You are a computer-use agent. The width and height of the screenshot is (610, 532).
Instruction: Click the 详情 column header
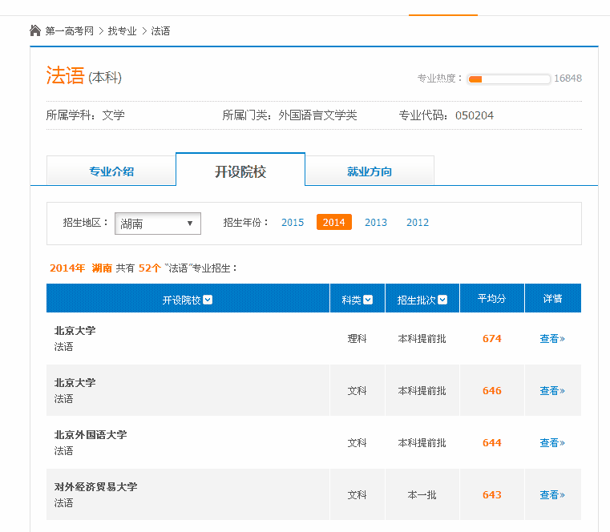(552, 298)
